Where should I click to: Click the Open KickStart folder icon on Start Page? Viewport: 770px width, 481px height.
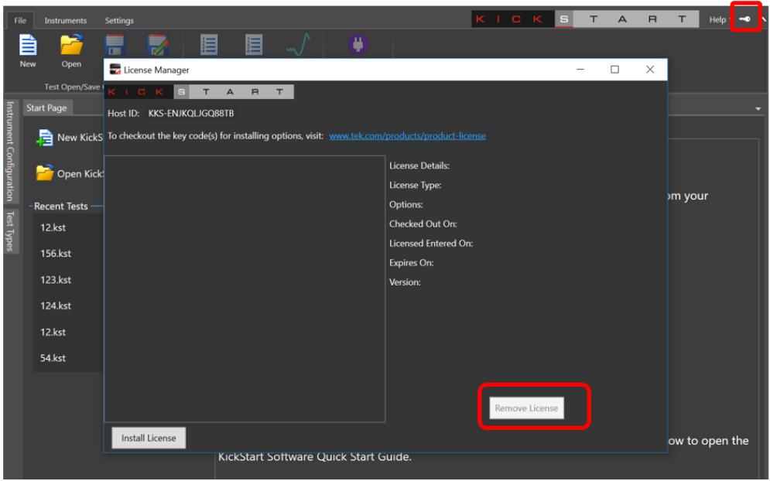pos(44,173)
